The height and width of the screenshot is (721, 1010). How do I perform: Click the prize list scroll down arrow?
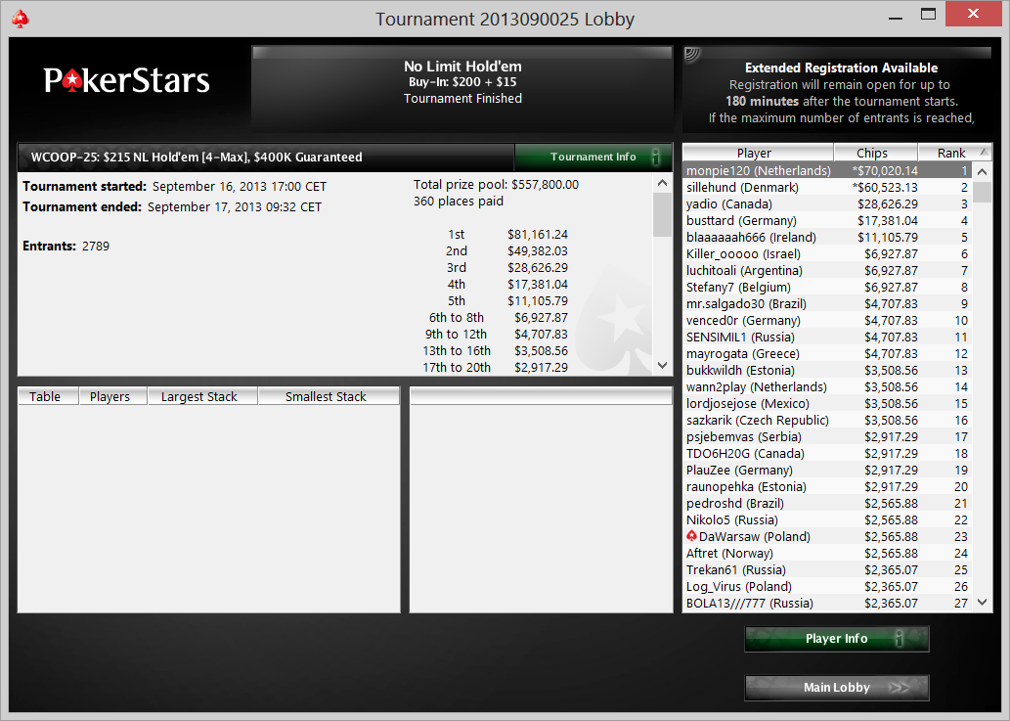(662, 365)
